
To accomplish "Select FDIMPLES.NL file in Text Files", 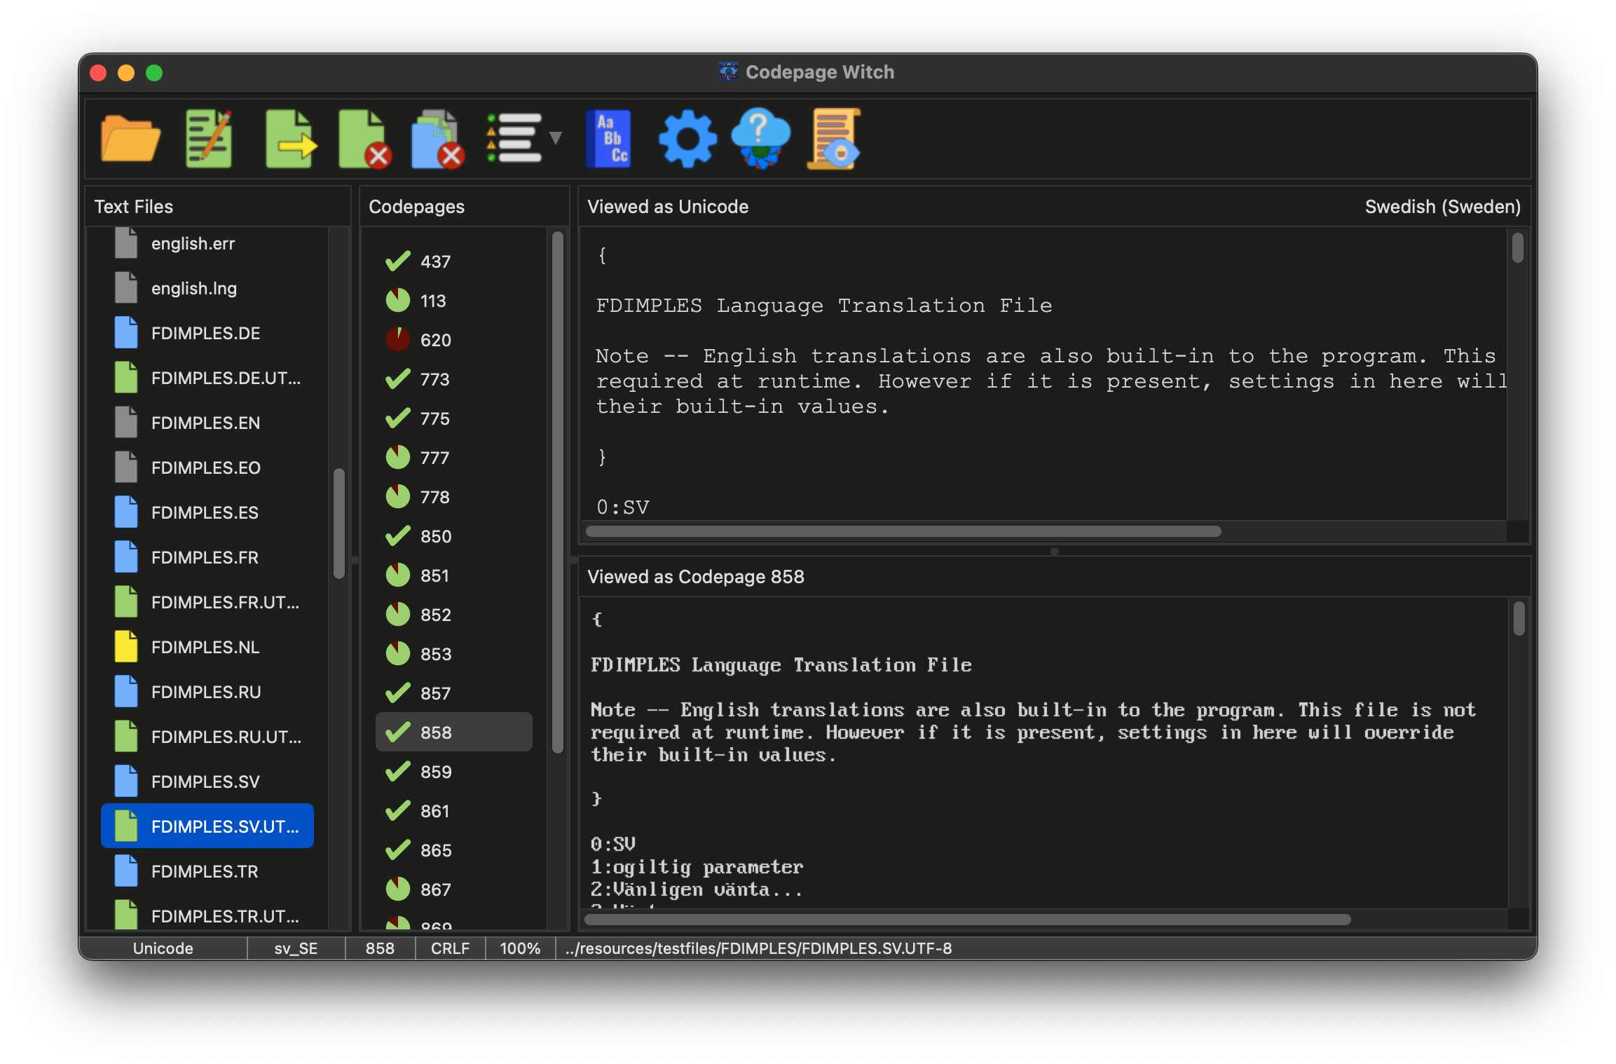I will (205, 647).
